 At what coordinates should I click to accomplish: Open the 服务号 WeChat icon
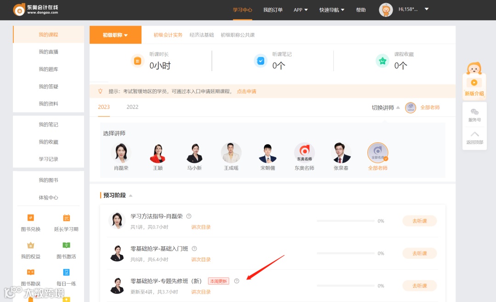click(474, 112)
